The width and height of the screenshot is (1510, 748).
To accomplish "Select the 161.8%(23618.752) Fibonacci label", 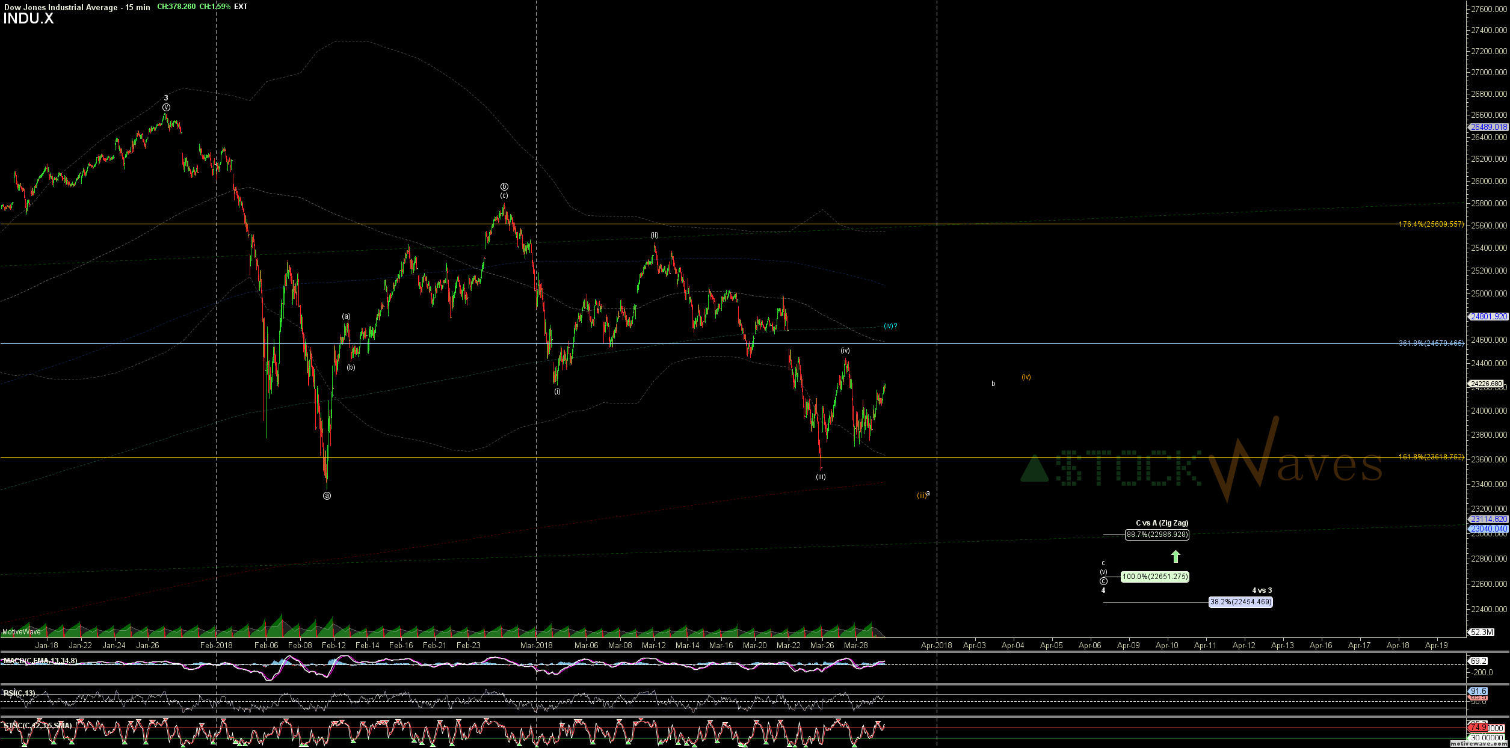I will point(1431,457).
